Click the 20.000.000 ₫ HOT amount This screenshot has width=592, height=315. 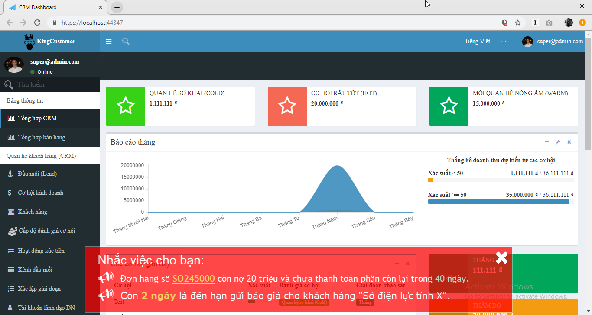(327, 103)
